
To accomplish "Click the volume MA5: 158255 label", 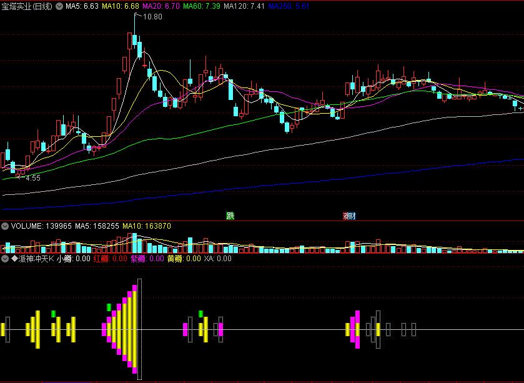I will 97,226.
